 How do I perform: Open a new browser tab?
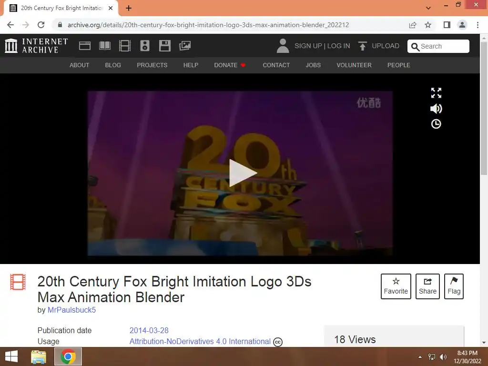pyautogui.click(x=129, y=8)
